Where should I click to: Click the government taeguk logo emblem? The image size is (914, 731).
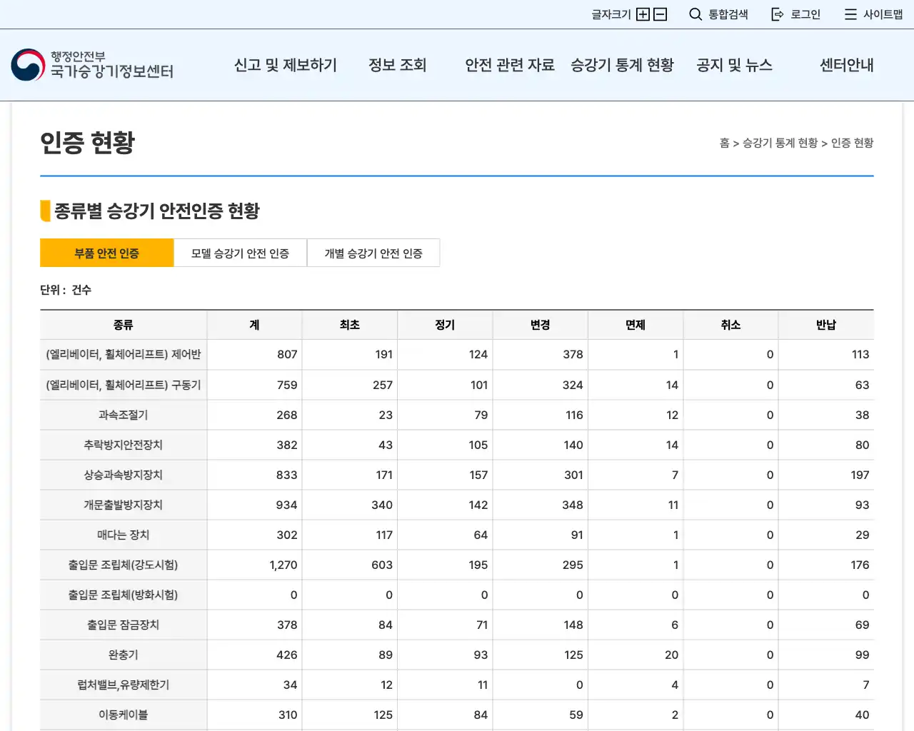pyautogui.click(x=28, y=65)
